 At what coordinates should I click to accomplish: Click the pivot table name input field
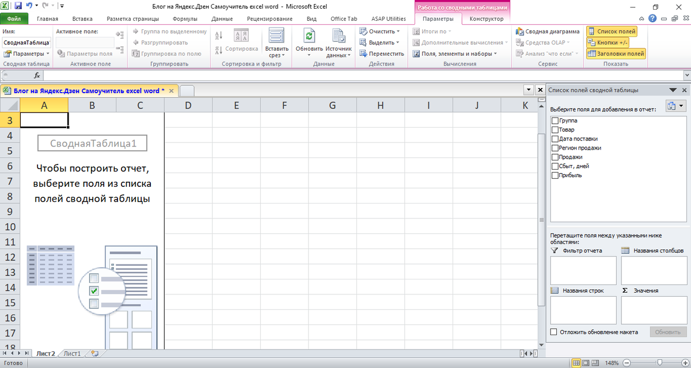pos(26,43)
